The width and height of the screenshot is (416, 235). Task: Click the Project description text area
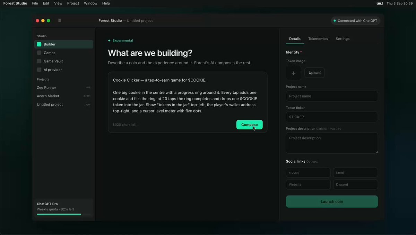332,143
